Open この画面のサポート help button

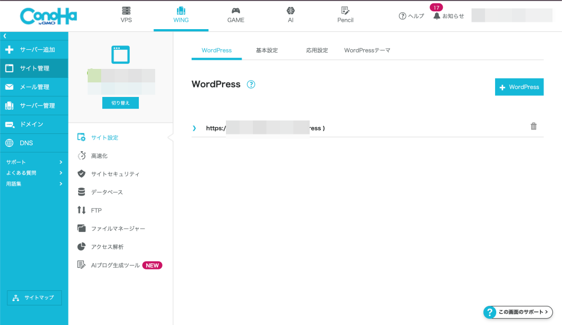point(518,312)
